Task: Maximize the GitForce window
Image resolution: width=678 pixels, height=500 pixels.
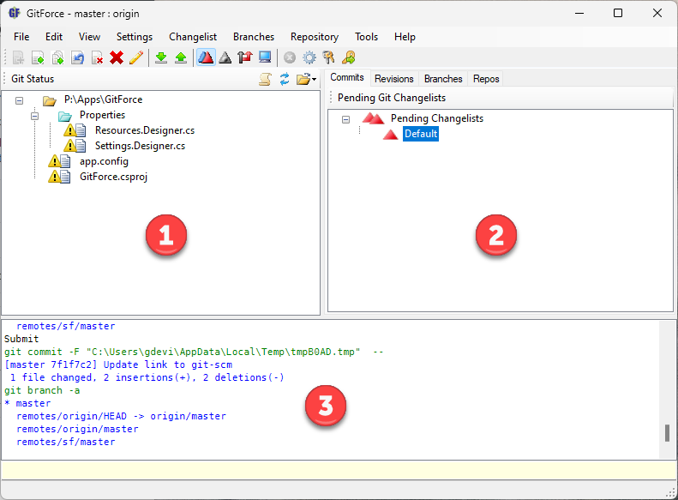Action: (618, 13)
